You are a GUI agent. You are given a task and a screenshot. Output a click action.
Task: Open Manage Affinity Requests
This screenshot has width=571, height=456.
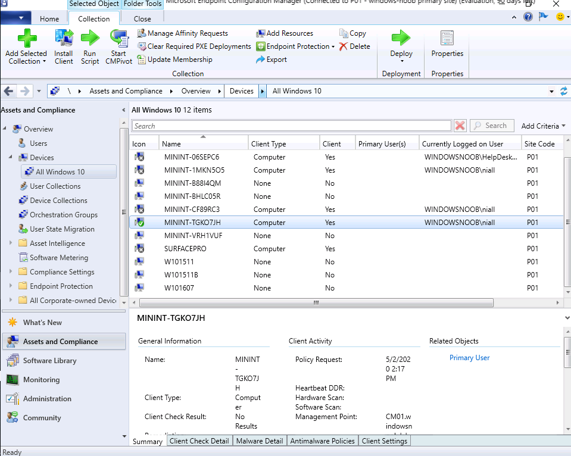pyautogui.click(x=182, y=33)
